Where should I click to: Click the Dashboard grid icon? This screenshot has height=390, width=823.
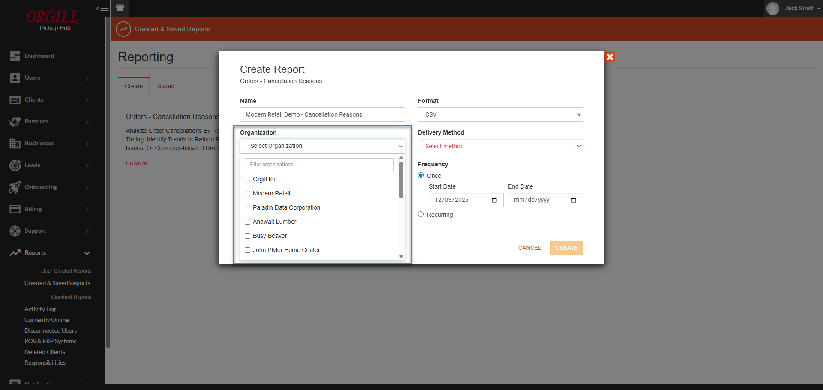tap(15, 56)
